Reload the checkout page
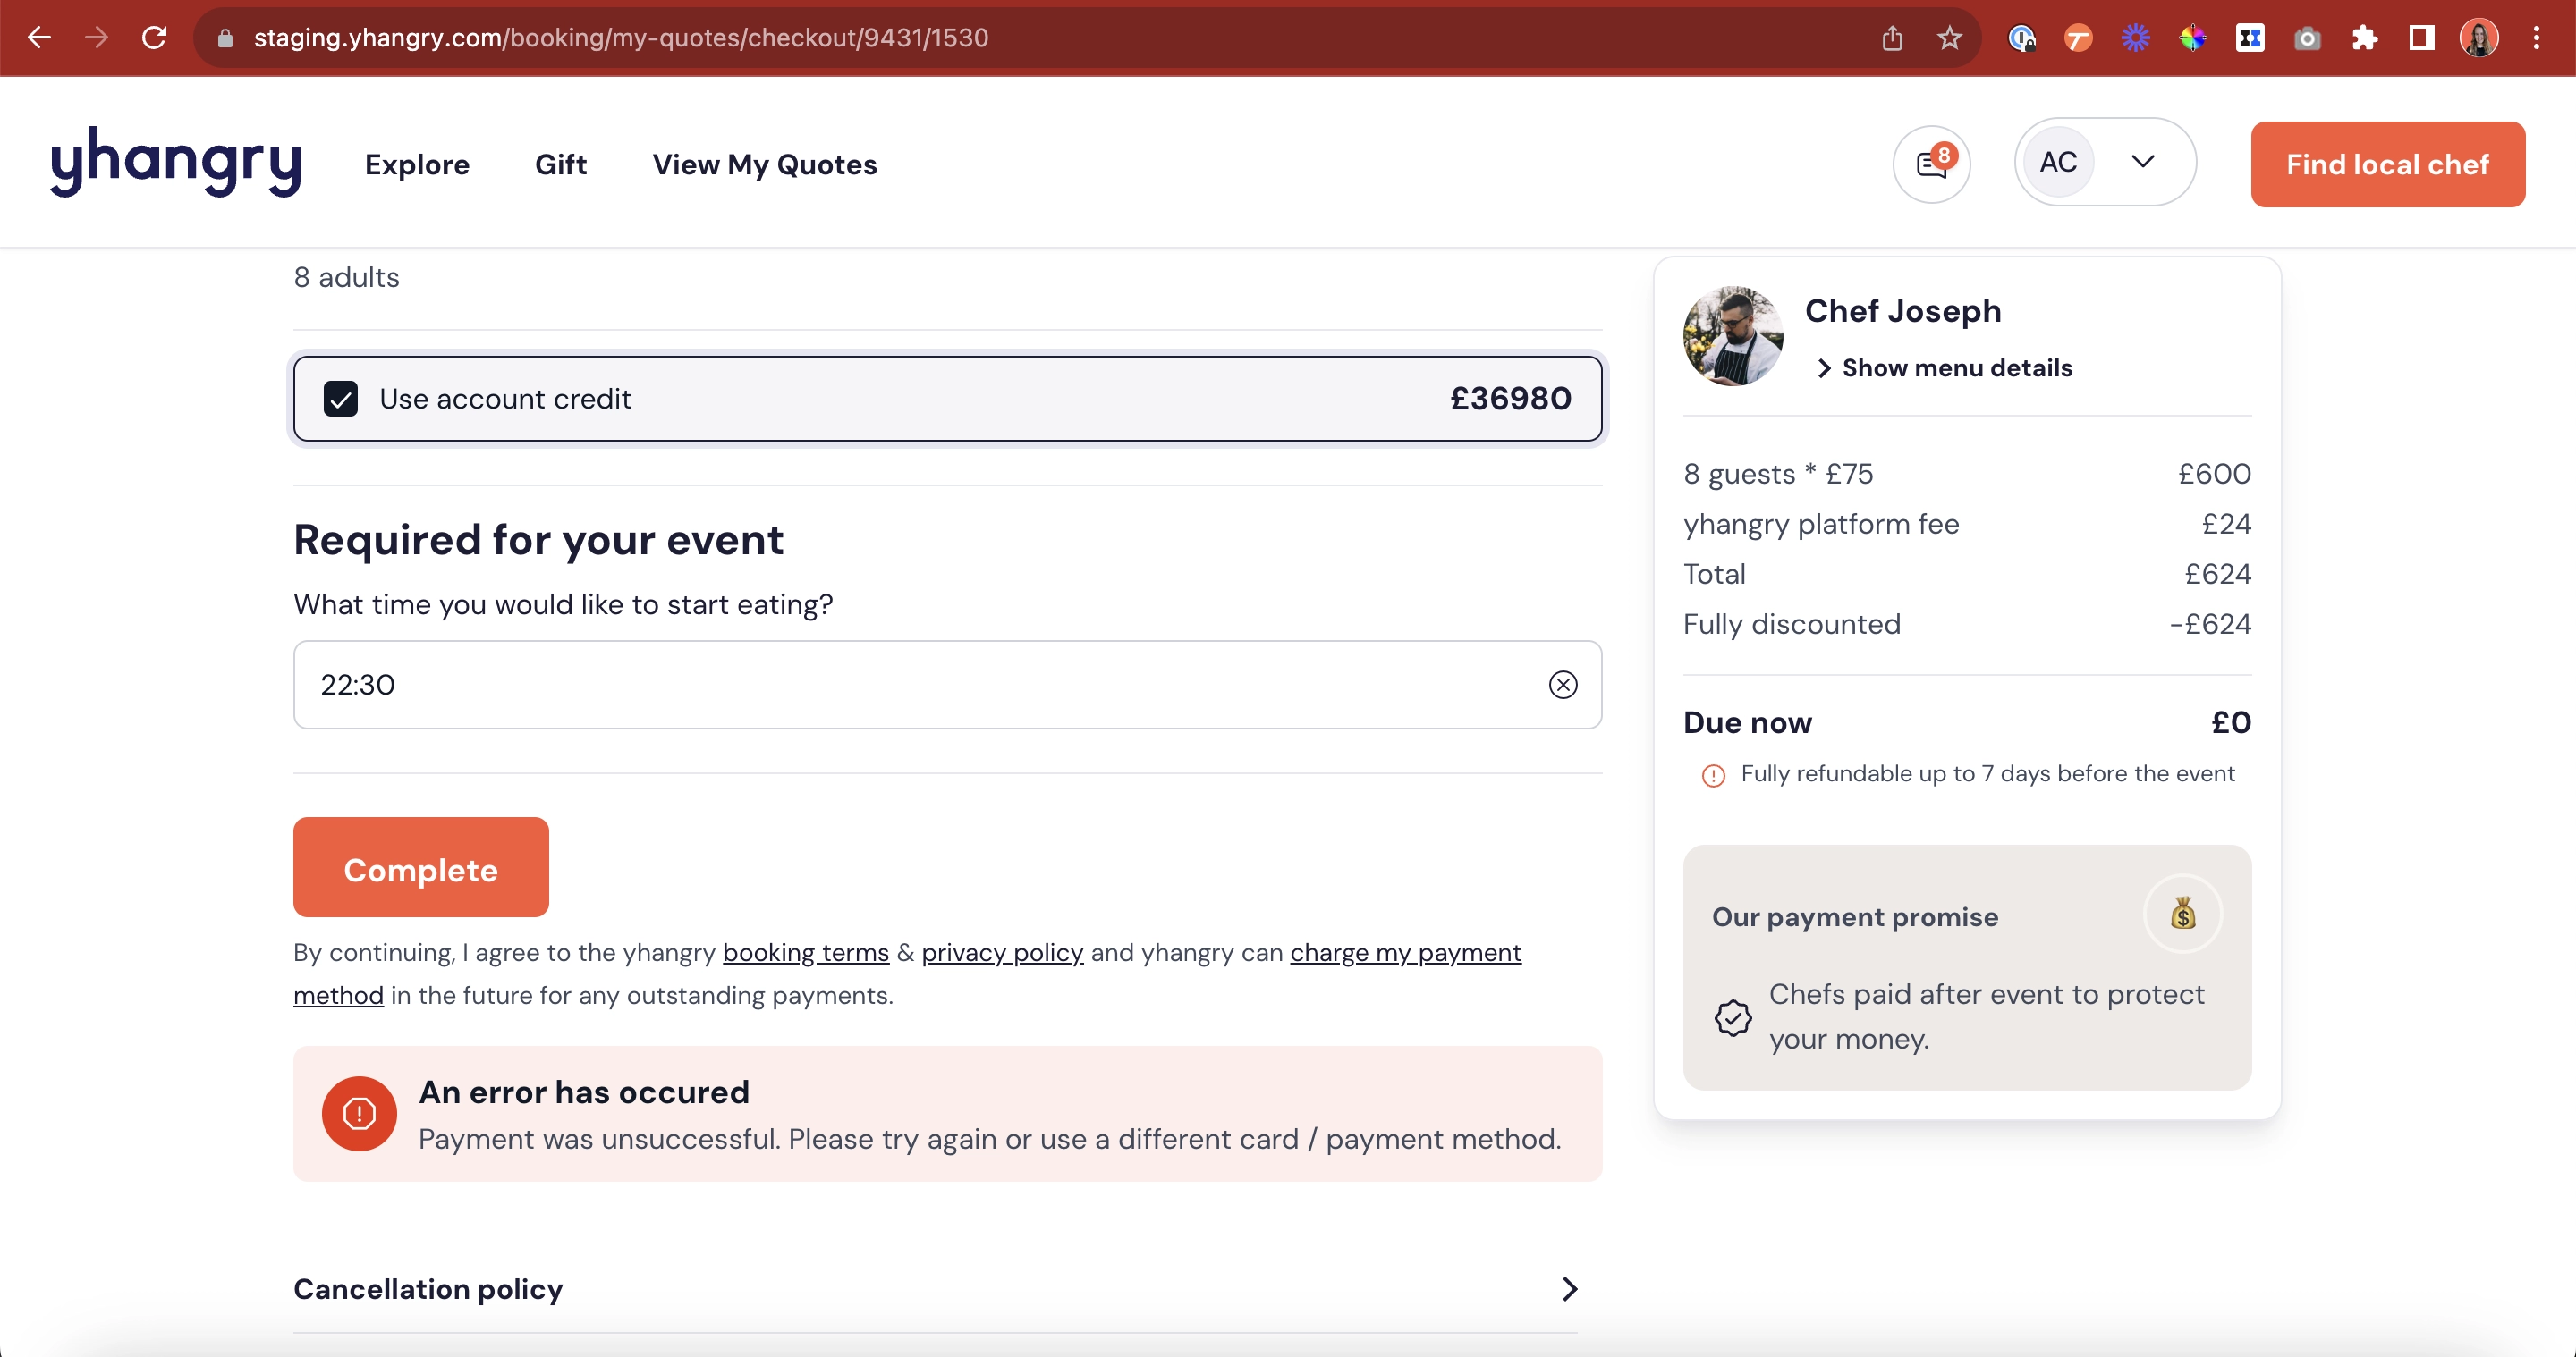 154,38
